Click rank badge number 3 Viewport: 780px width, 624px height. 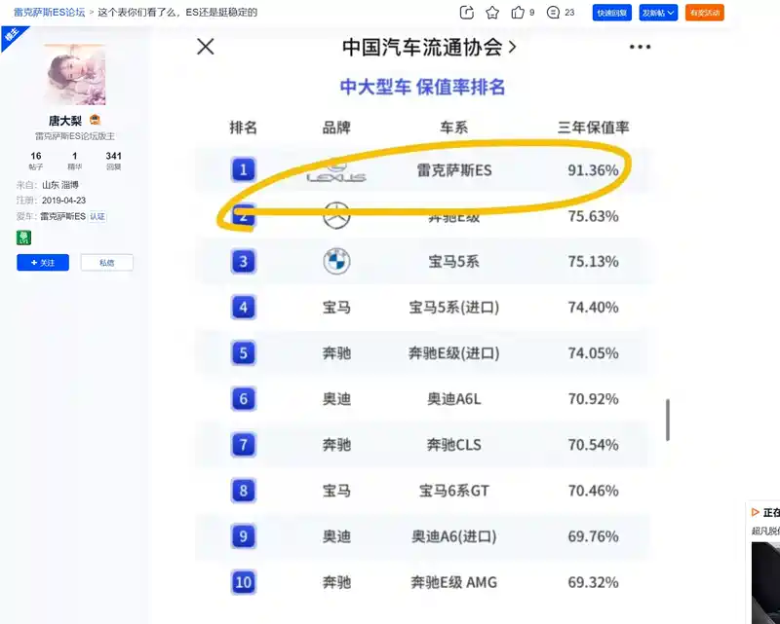[243, 261]
